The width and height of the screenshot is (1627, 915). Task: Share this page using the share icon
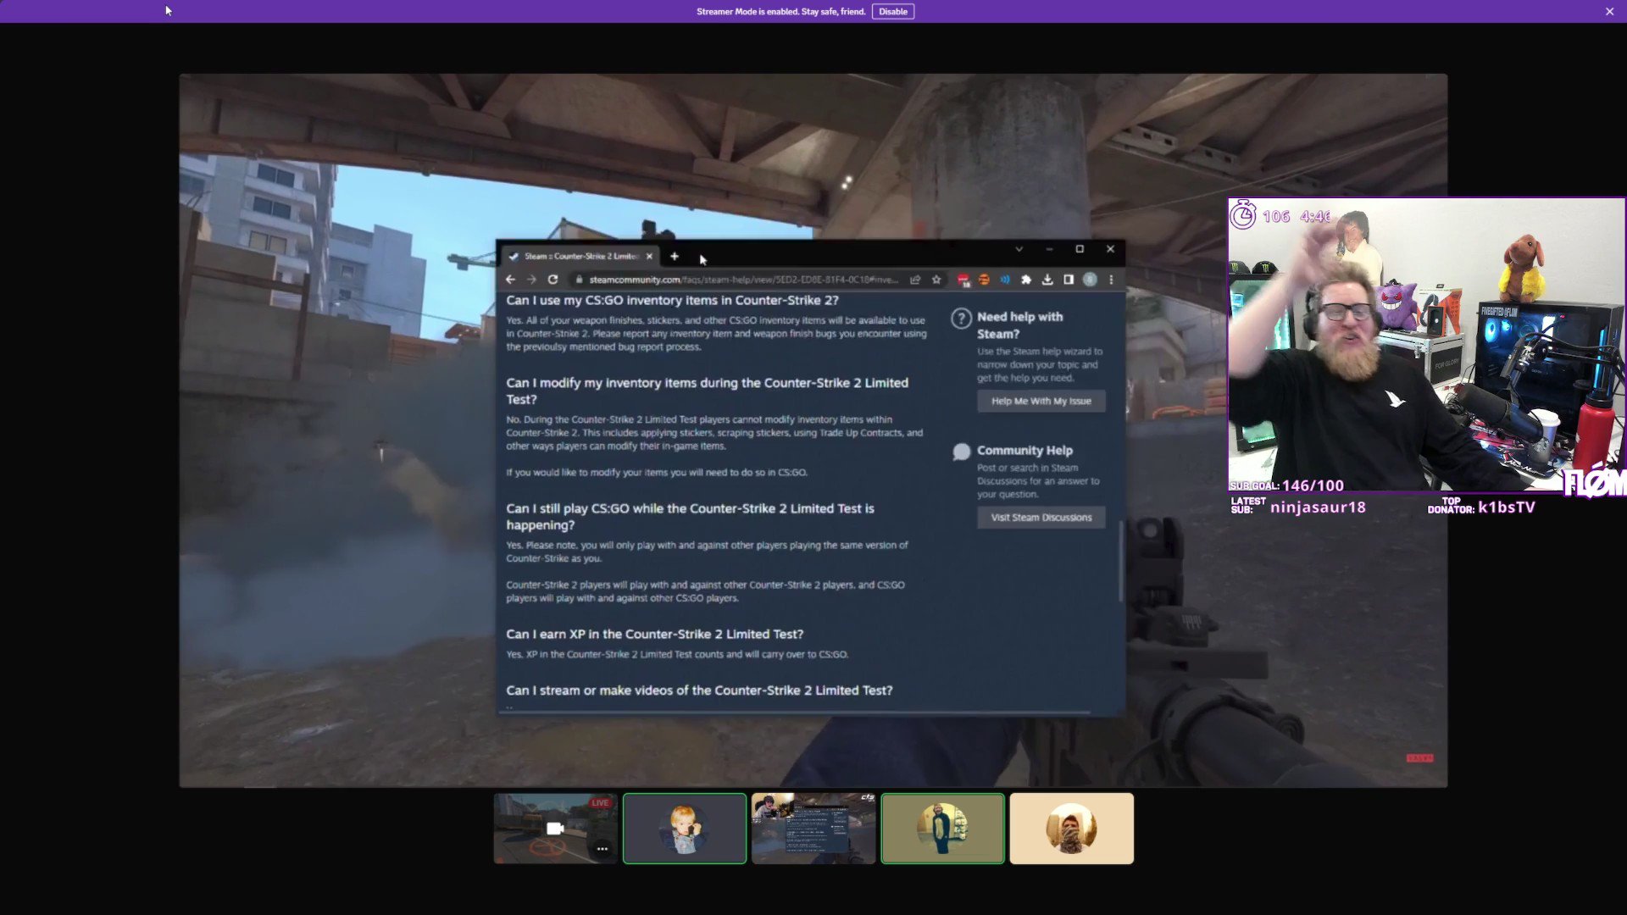tap(915, 280)
